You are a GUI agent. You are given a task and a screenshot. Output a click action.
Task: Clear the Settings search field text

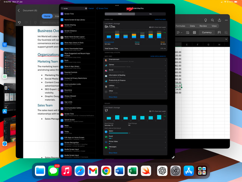coord(86,8)
